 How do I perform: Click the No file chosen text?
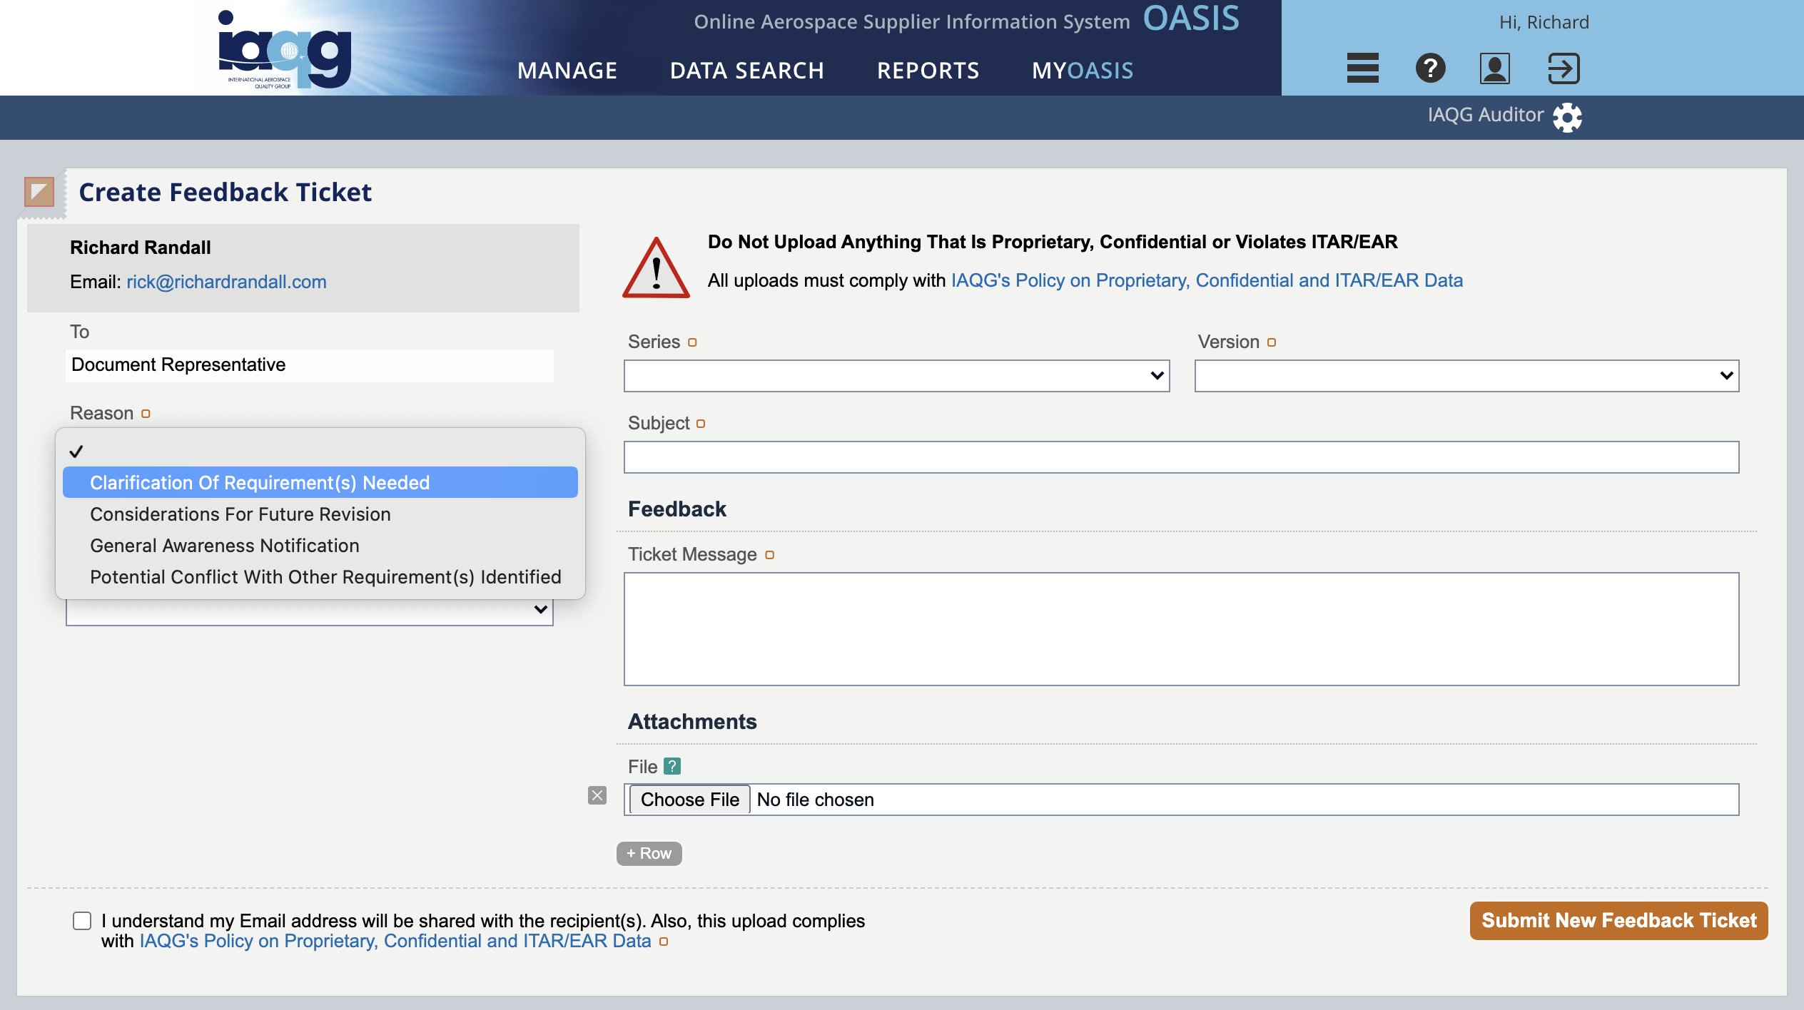[815, 800]
